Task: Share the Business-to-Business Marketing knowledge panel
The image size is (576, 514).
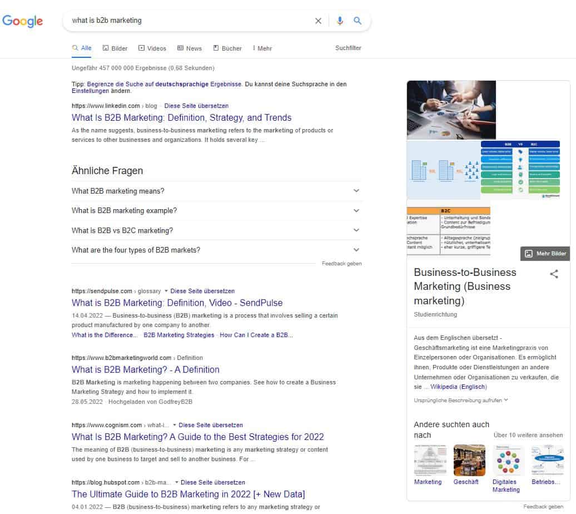Action: pyautogui.click(x=554, y=274)
